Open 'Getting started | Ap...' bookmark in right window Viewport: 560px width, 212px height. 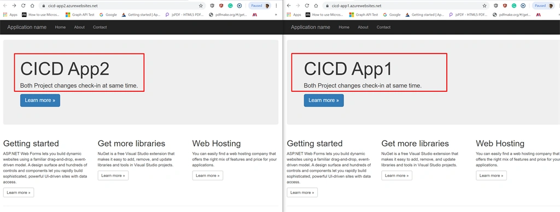coord(424,15)
